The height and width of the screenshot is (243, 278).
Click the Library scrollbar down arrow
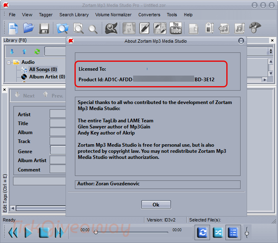pyautogui.click(x=271, y=73)
